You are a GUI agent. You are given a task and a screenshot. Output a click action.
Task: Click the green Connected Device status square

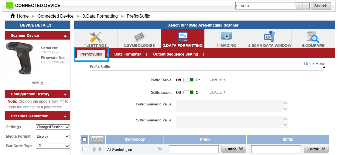pos(10,5)
